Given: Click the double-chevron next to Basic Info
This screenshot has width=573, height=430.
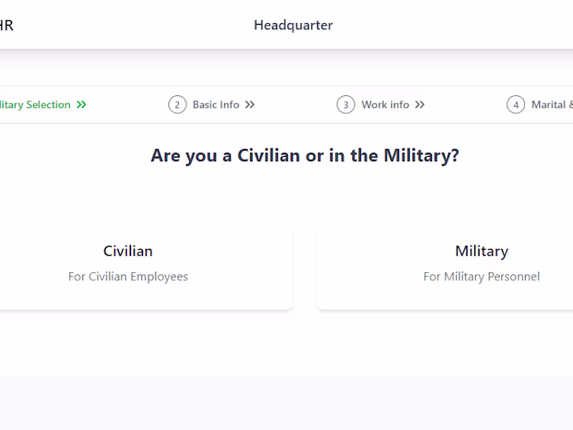Looking at the screenshot, I should pos(249,105).
